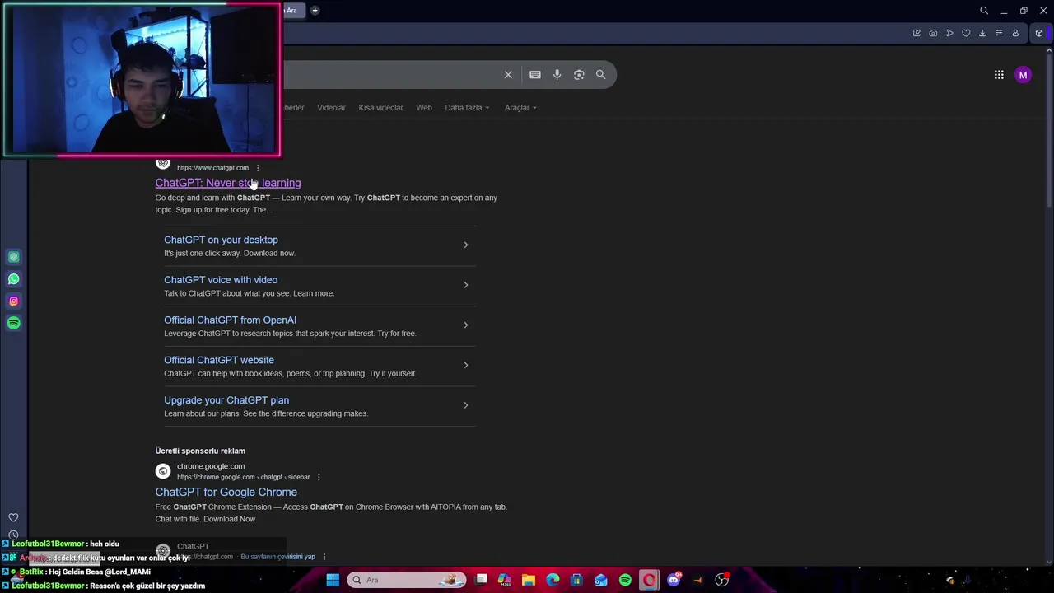Open Official ChatGPT website link

[219, 360]
